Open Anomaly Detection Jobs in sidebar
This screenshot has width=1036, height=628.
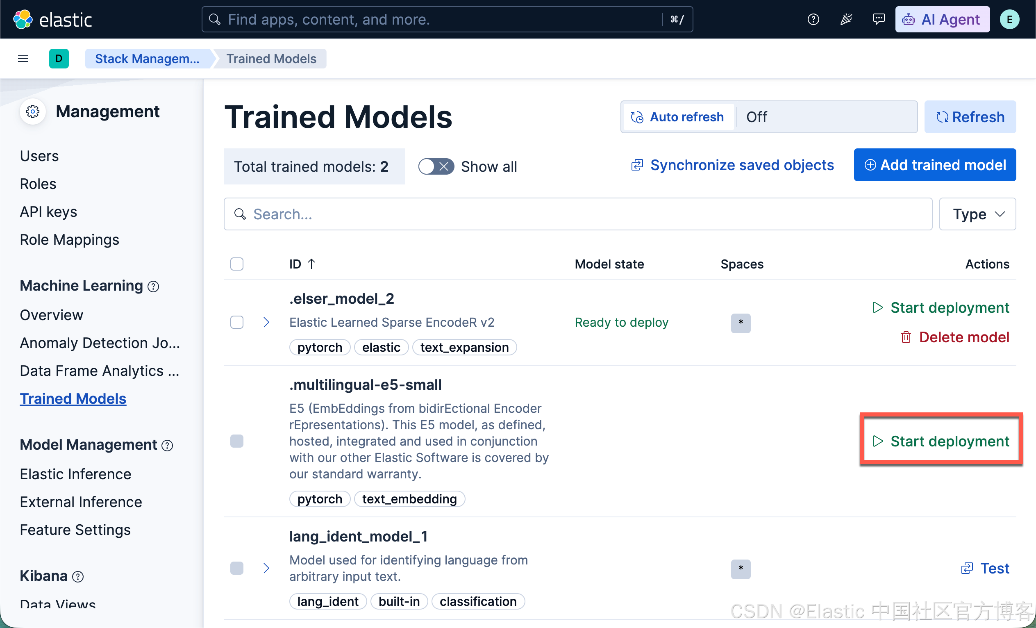tap(100, 343)
